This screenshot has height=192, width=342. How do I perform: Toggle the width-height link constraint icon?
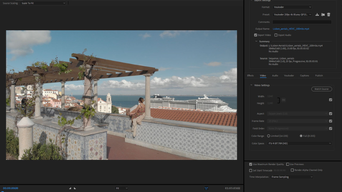click(x=283, y=100)
